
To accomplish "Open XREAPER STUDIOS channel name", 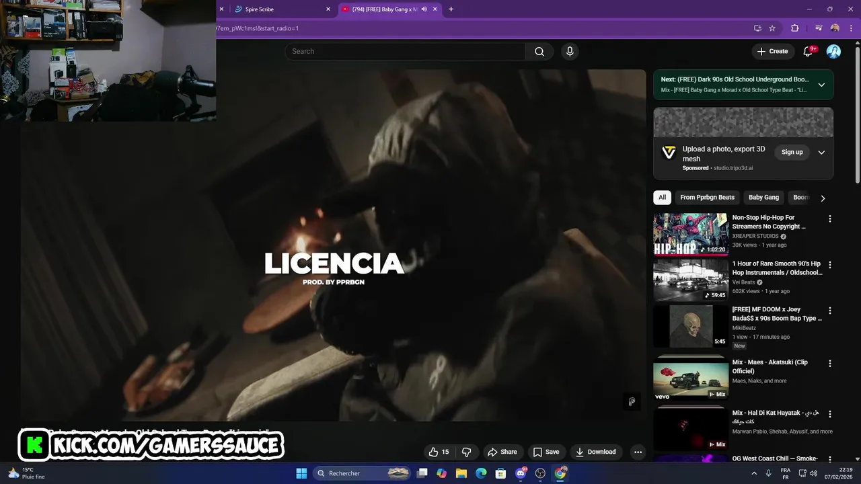I will click(x=755, y=237).
